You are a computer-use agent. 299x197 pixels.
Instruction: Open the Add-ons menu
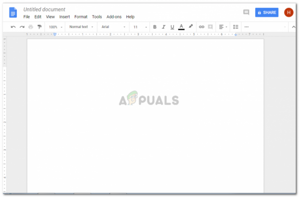[114, 17]
